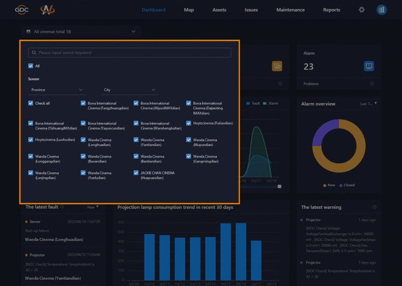
Task: Uncheck JACKIE CHAN CINEMA (Huayuandian)
Action: [x=136, y=173]
